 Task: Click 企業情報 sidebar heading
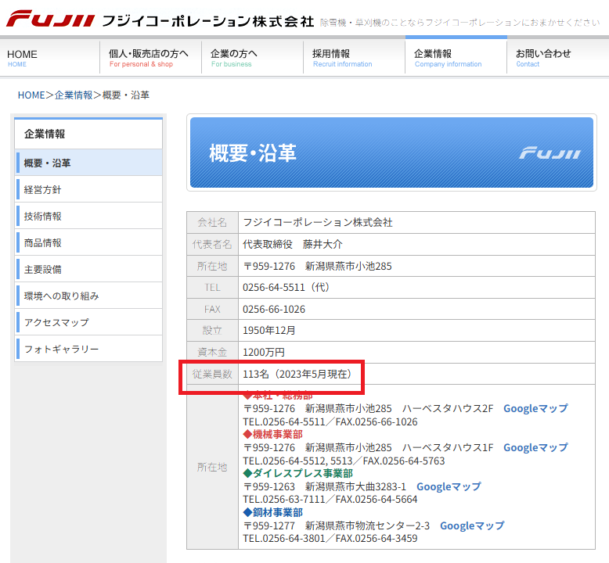tap(88, 134)
